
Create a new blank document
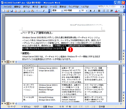[x=4, y=11]
